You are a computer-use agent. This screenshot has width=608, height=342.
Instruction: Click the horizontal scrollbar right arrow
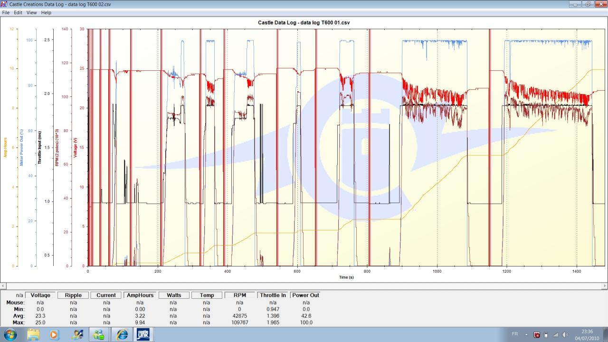point(604,286)
